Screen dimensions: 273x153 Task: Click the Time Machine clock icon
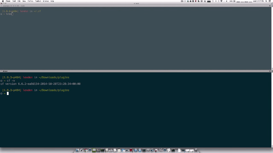coord(213,1)
